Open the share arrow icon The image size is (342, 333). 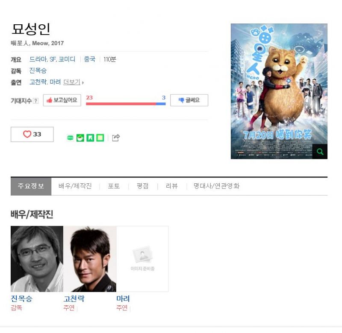tap(116, 138)
